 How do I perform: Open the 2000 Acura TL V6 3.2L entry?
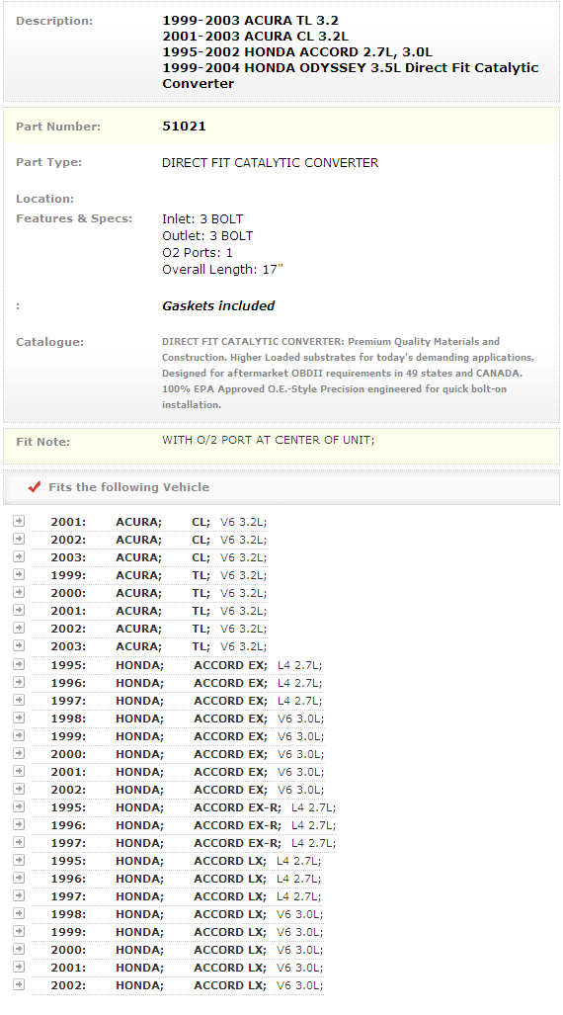pyautogui.click(x=159, y=593)
